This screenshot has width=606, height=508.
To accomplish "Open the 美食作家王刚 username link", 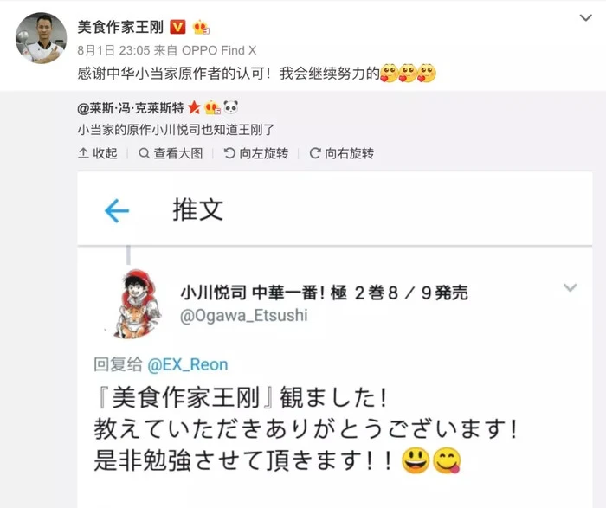I will 120,27.
